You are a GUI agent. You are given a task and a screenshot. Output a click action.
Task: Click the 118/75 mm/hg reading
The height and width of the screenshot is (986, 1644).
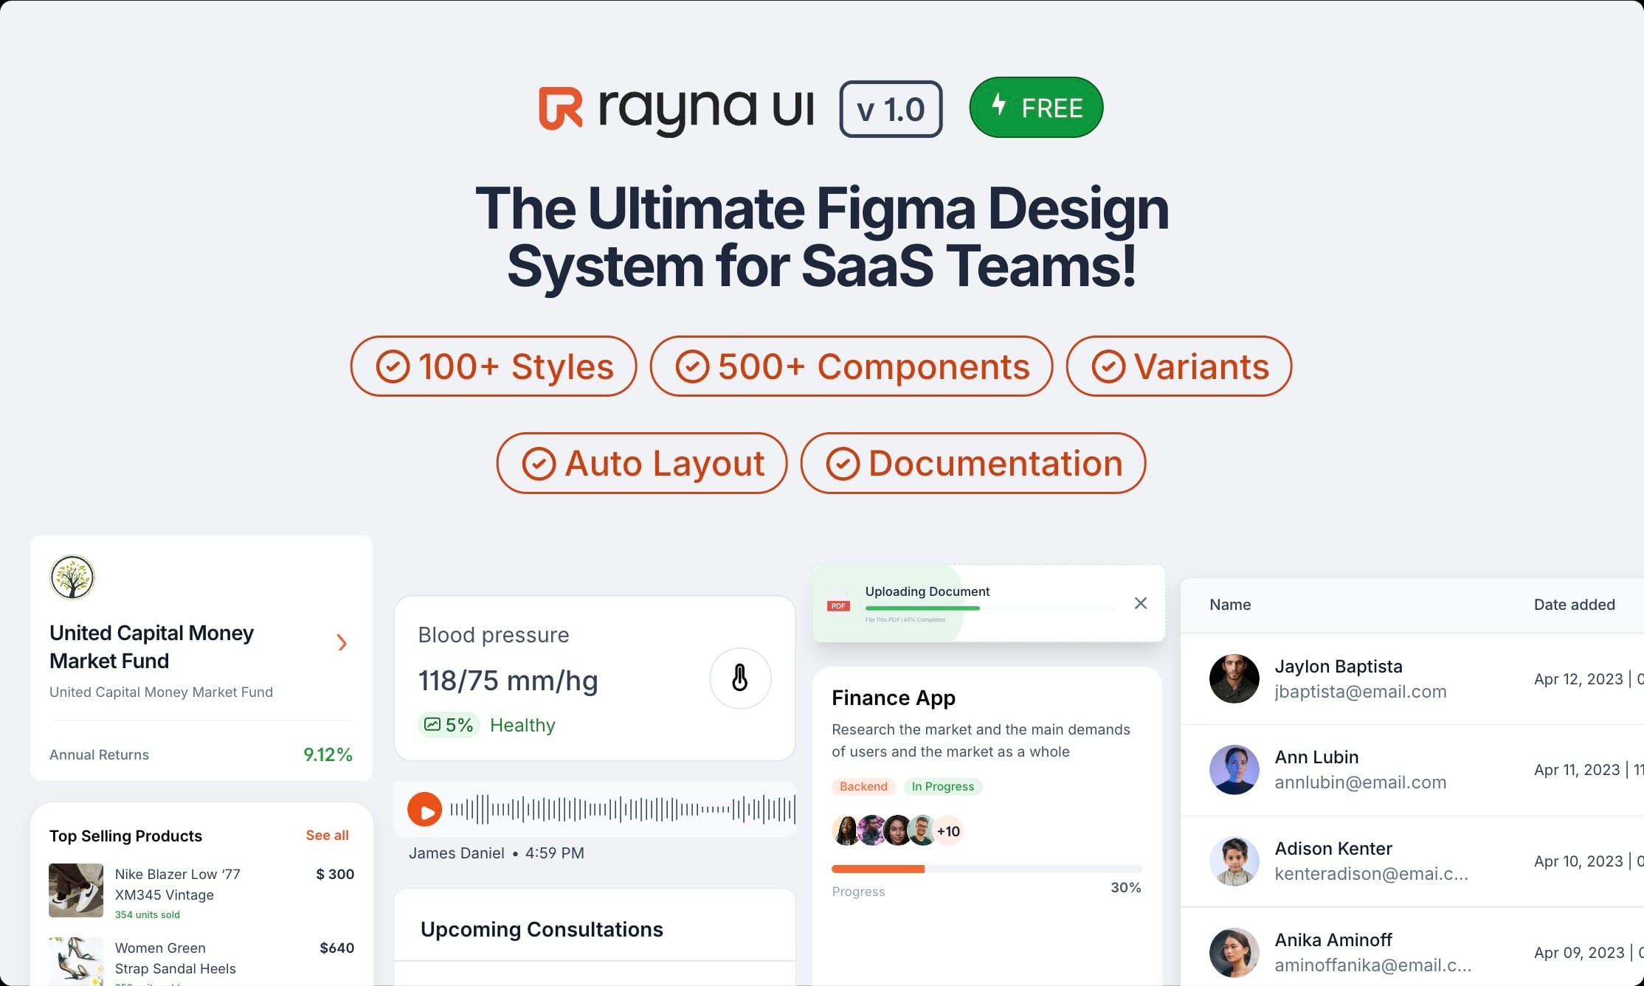(508, 681)
